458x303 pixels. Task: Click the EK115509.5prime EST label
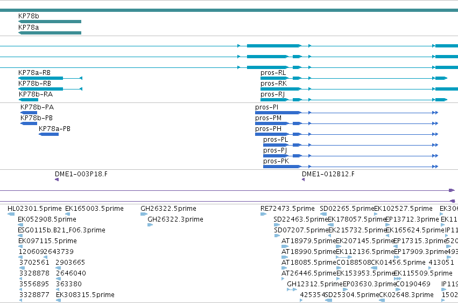(x=423, y=273)
